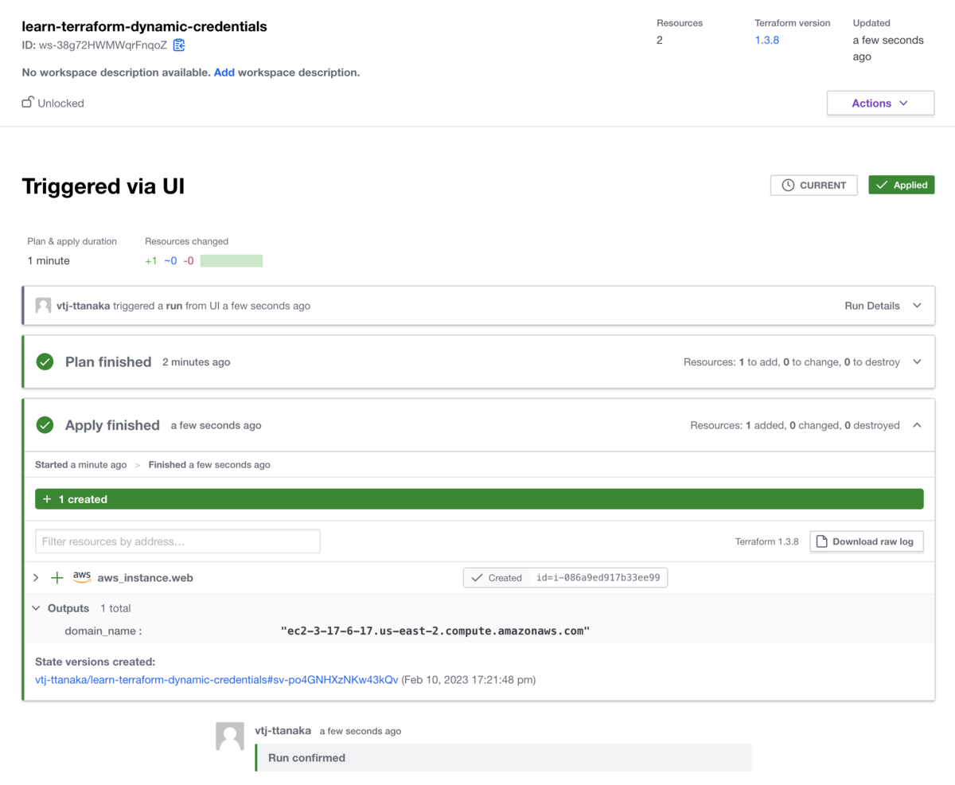This screenshot has height=785, width=955.
Task: Expand the aws_instance.web resource row
Action: coord(36,578)
